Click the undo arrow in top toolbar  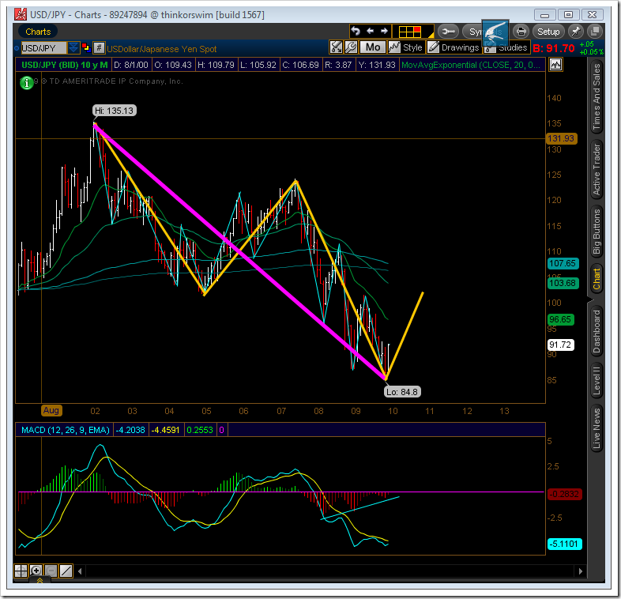[x=356, y=31]
